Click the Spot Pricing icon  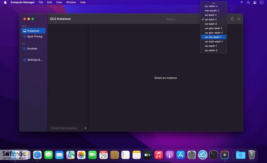pos(25,37)
